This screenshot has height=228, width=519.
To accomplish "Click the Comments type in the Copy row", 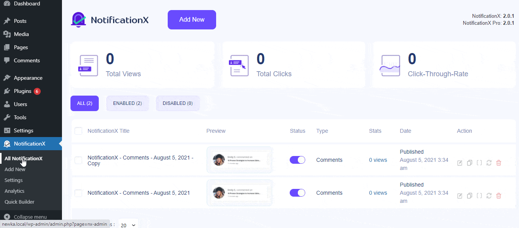I will point(329,160).
